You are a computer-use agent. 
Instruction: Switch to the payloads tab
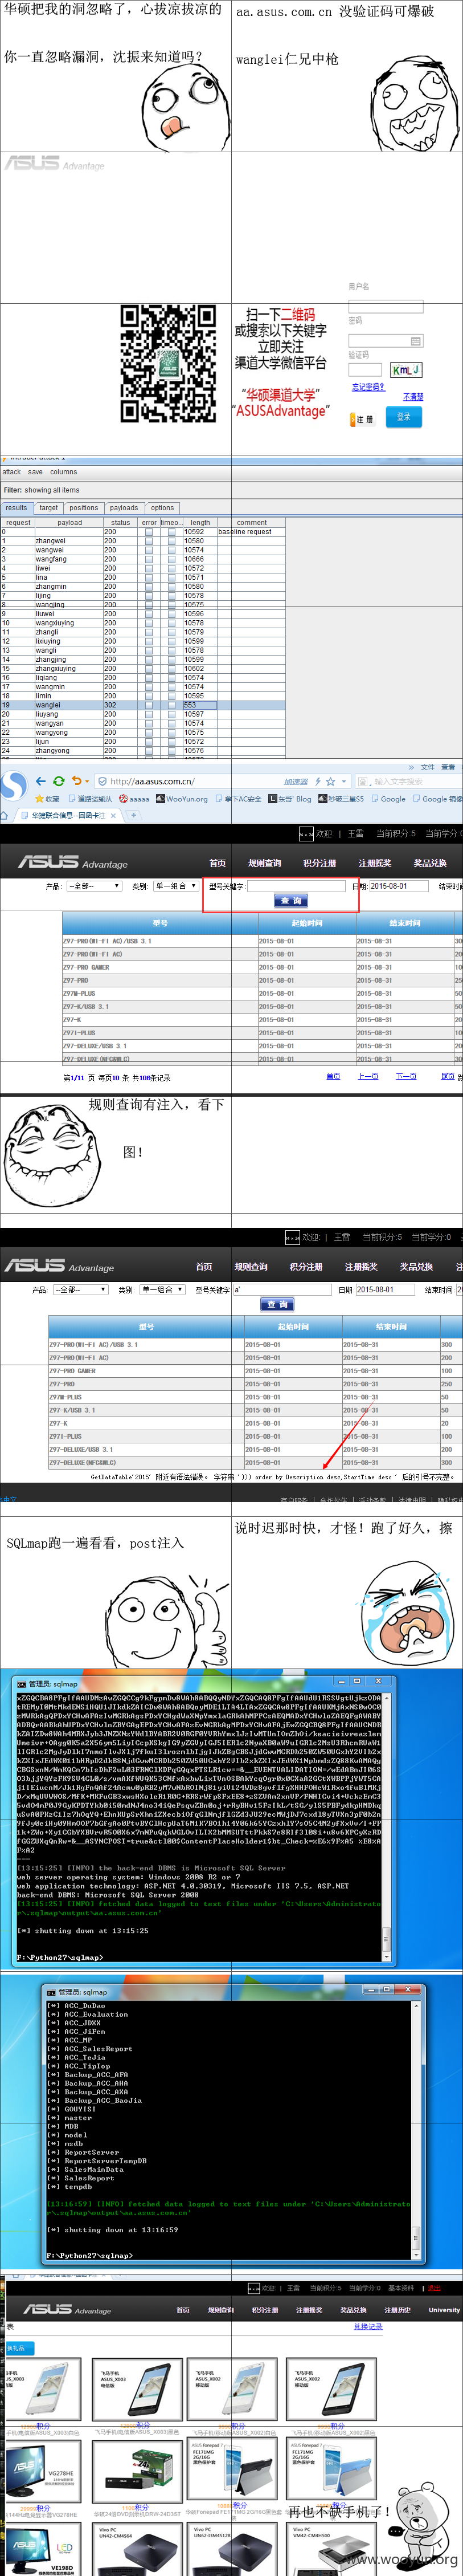coord(124,508)
